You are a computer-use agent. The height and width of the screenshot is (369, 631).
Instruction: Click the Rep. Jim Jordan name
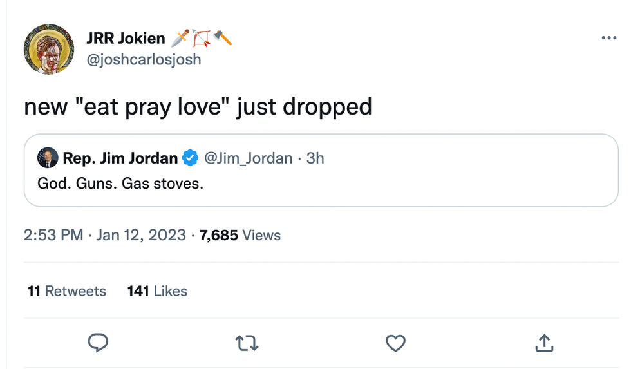click(x=120, y=158)
